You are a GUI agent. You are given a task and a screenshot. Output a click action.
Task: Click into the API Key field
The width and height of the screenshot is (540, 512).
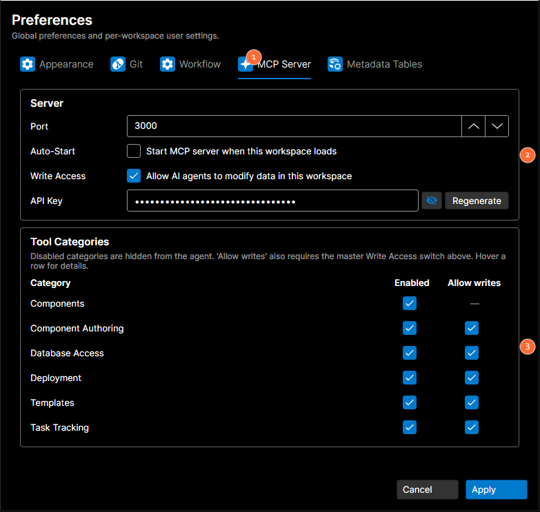[272, 201]
